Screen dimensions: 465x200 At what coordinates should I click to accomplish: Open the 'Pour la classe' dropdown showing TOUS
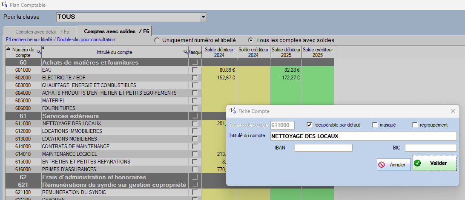click(x=203, y=17)
